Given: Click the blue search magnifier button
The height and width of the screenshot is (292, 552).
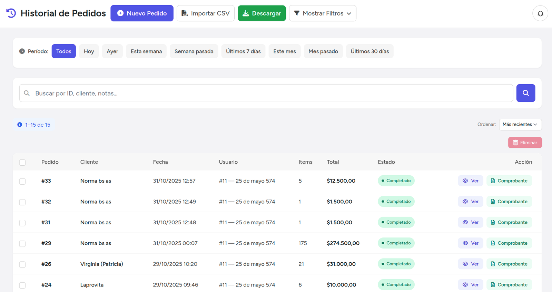Looking at the screenshot, I should tap(525, 93).
